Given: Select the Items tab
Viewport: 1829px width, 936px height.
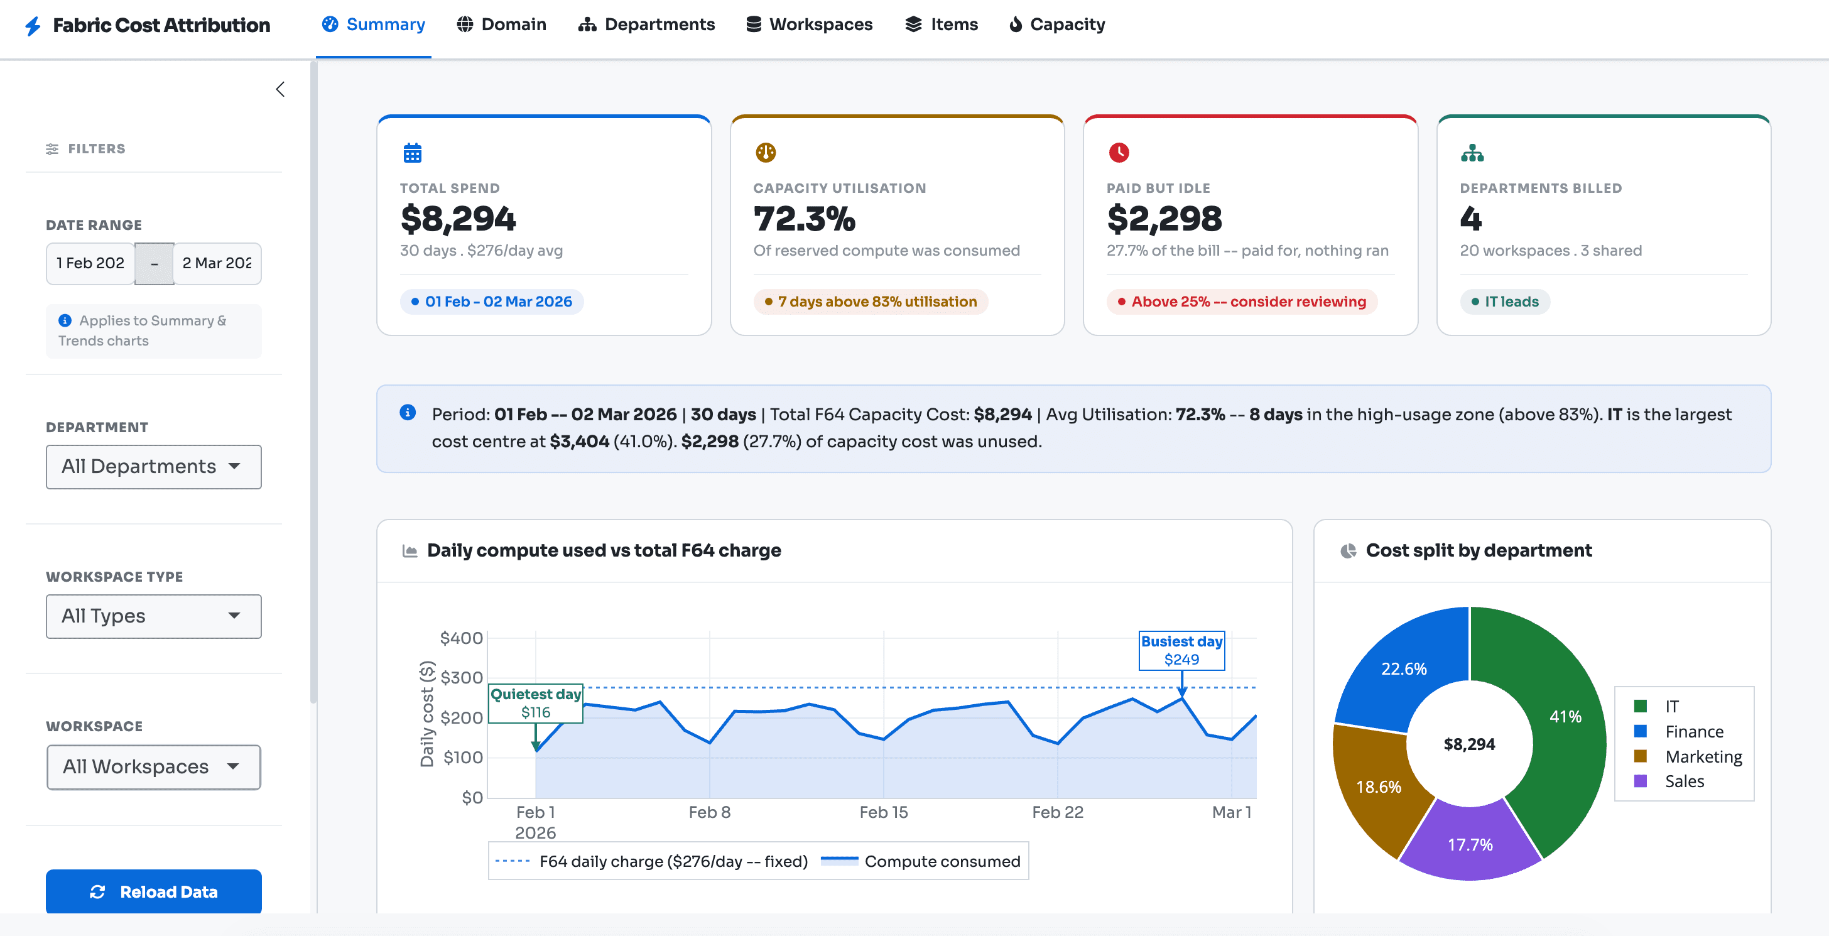Looking at the screenshot, I should pyautogui.click(x=942, y=25).
